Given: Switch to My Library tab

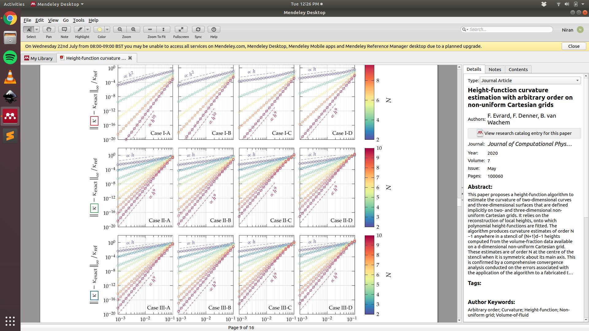Looking at the screenshot, I should (38, 58).
